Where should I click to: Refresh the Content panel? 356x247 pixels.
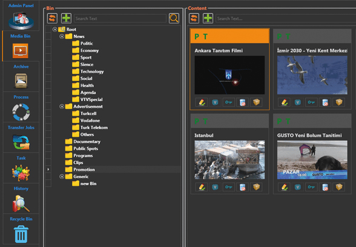[x=194, y=18]
